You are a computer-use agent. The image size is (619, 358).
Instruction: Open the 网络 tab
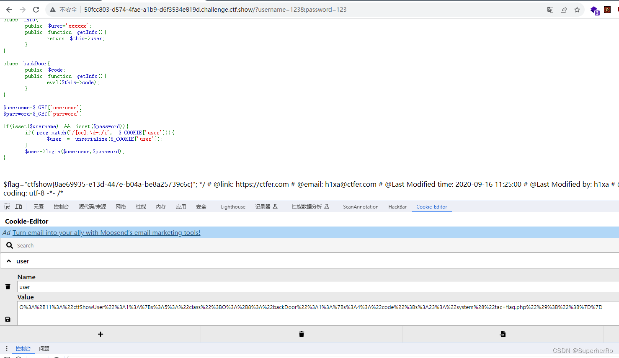tap(121, 207)
